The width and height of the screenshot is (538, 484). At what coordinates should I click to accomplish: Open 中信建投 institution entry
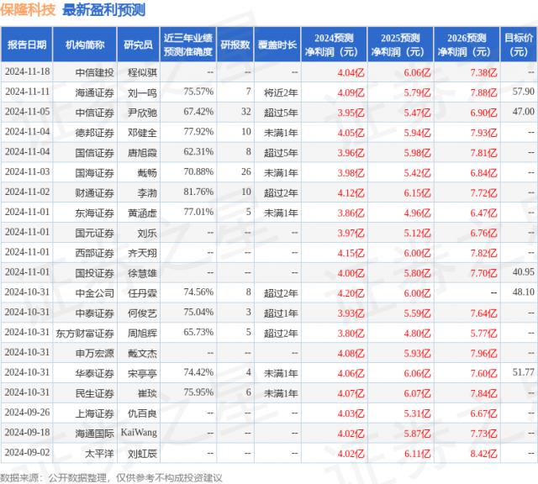pos(94,73)
